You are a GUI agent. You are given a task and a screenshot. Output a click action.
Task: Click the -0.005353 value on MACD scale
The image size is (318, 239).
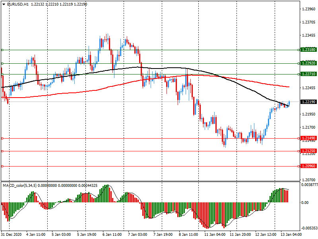(308, 228)
